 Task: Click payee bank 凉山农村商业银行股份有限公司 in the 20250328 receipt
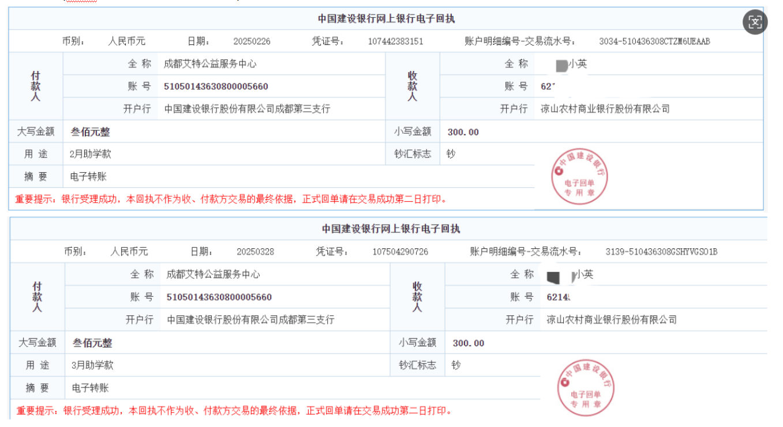point(612,319)
